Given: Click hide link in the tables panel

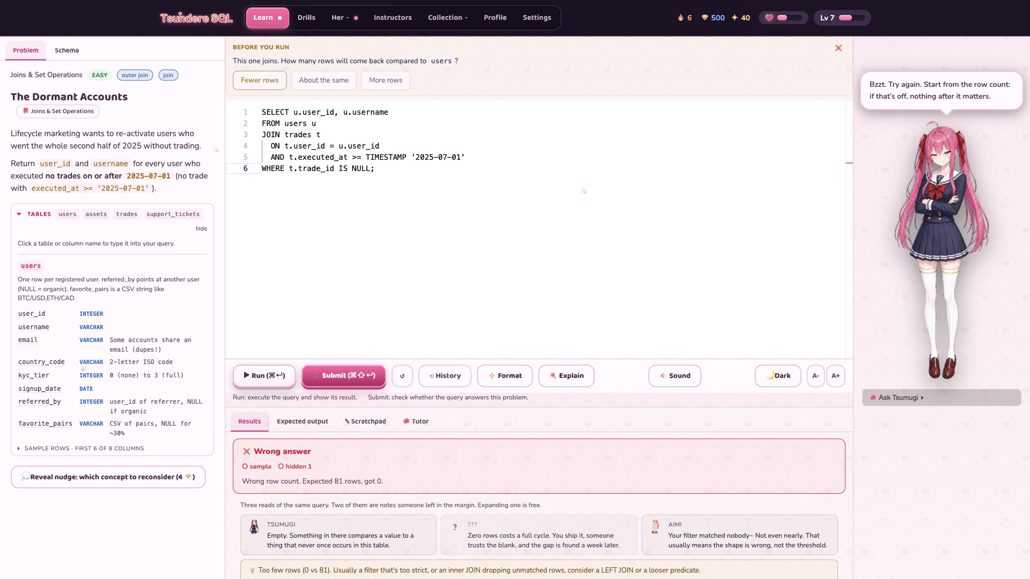Looking at the screenshot, I should tap(201, 229).
